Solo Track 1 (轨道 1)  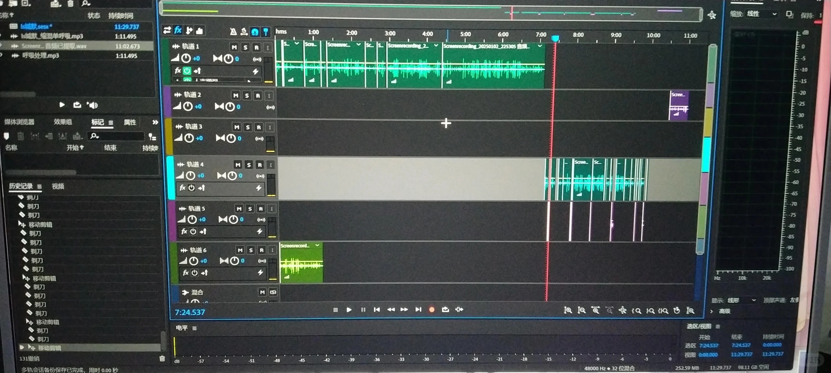click(245, 47)
